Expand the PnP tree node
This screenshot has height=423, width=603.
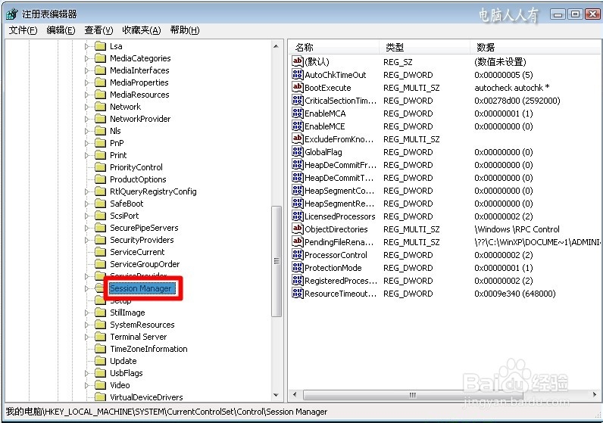[x=86, y=143]
